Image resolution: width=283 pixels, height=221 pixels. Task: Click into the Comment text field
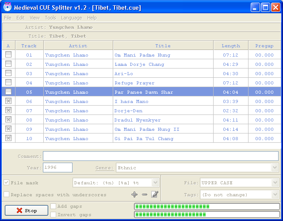pos(161,156)
